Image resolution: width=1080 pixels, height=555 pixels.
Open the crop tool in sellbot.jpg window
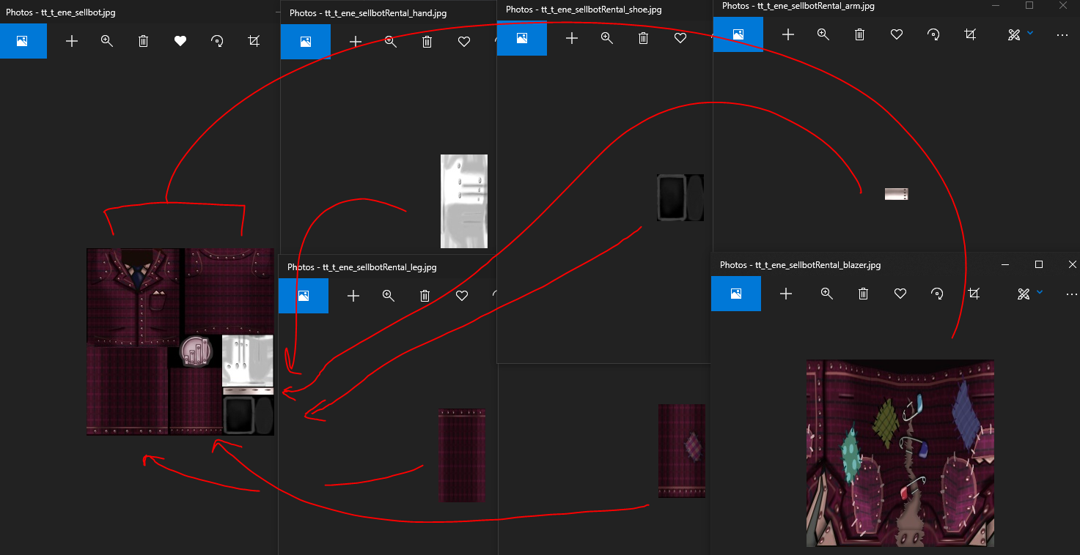[x=254, y=41]
